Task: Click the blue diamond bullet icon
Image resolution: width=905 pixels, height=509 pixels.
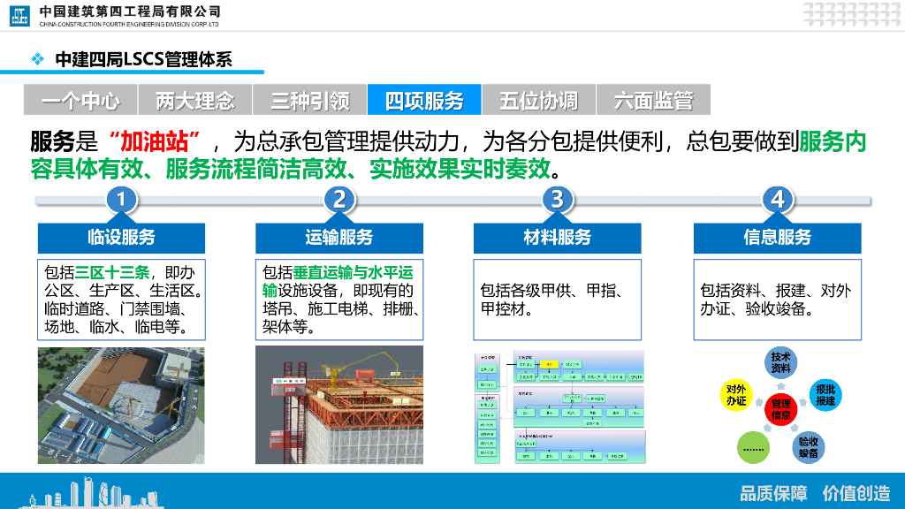Action: [x=37, y=59]
